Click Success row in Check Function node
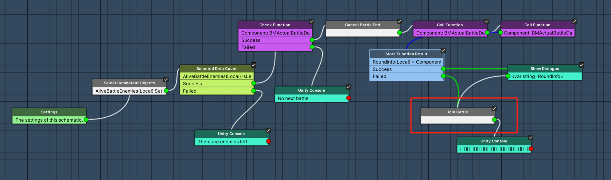 tap(275, 40)
